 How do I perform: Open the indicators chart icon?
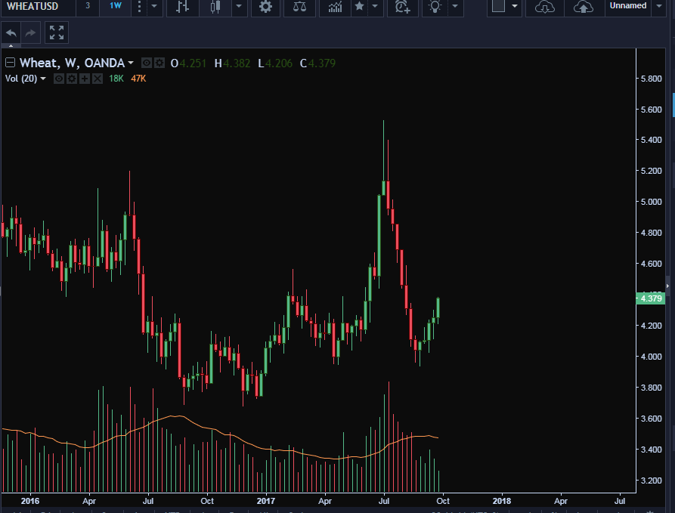point(335,7)
